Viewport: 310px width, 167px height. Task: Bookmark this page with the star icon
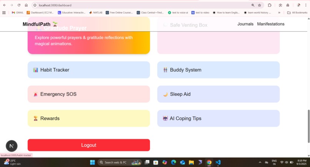[259, 5]
